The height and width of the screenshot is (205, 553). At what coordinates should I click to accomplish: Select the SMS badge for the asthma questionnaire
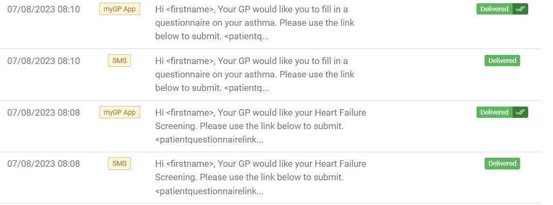(119, 61)
